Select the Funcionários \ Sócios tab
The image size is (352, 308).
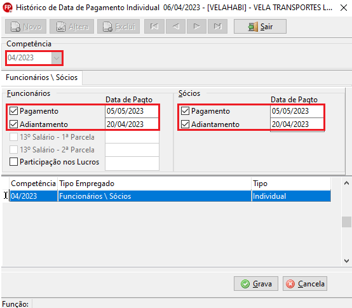41,77
